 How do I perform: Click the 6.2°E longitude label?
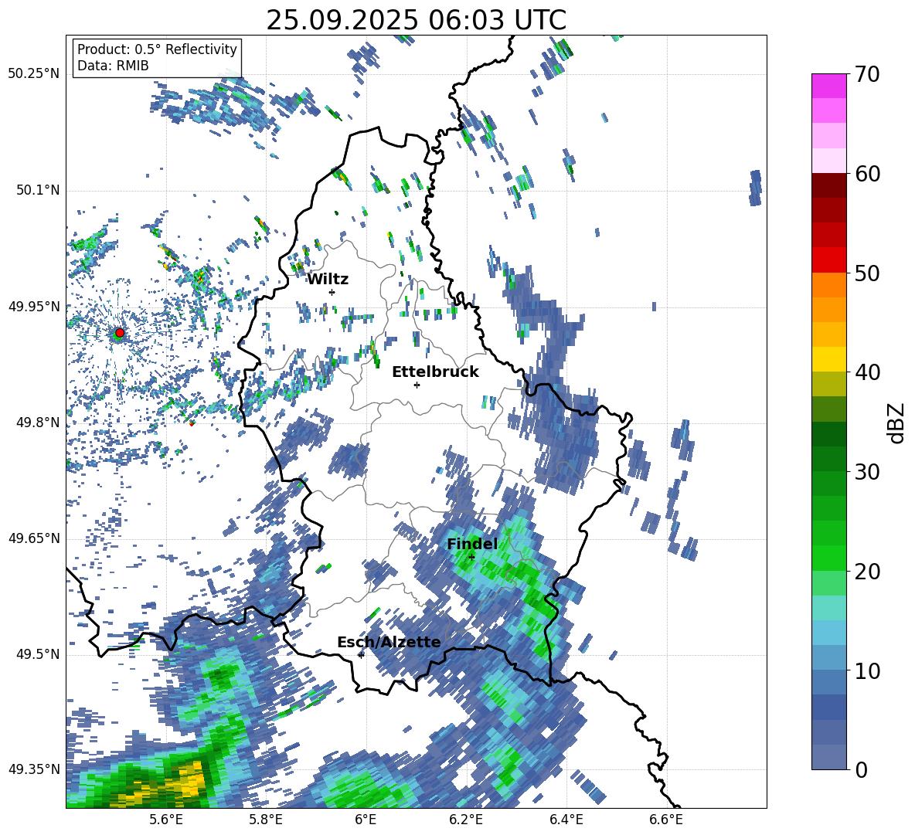coord(466,820)
